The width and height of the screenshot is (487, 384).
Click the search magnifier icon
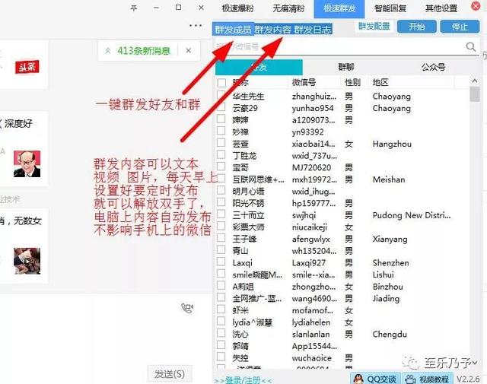coord(471,47)
